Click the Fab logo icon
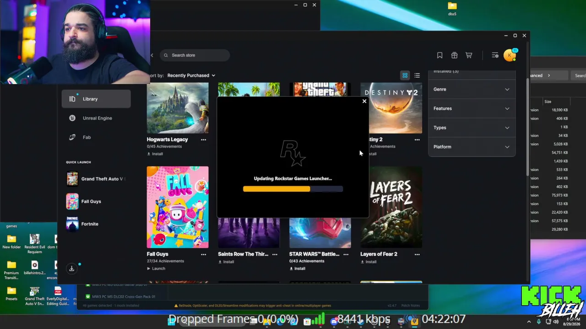The width and height of the screenshot is (586, 329). click(x=72, y=137)
